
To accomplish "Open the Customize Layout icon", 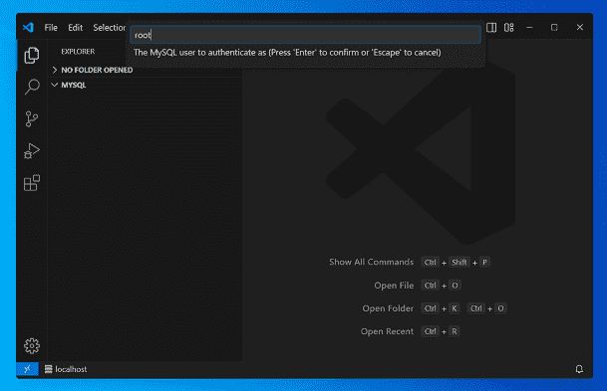I will 508,28.
